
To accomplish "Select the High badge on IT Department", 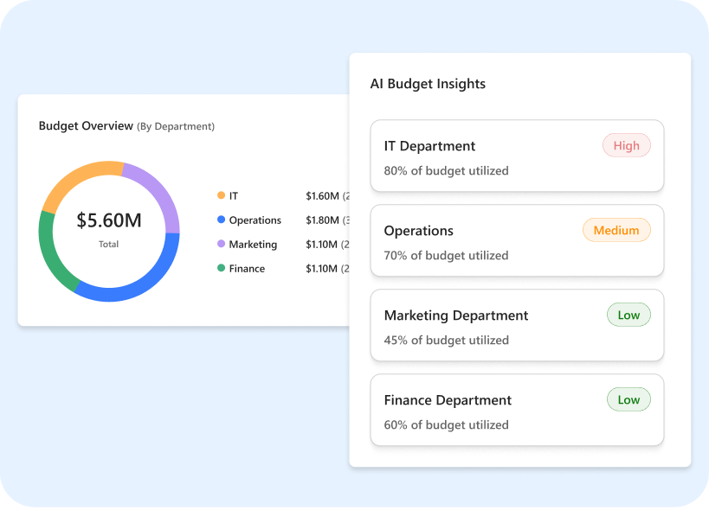I will [x=626, y=146].
